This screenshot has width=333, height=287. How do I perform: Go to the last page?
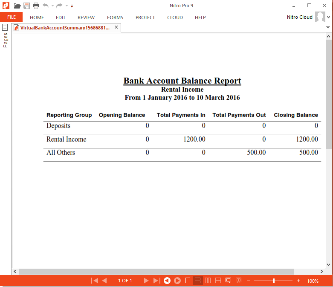pos(157,281)
